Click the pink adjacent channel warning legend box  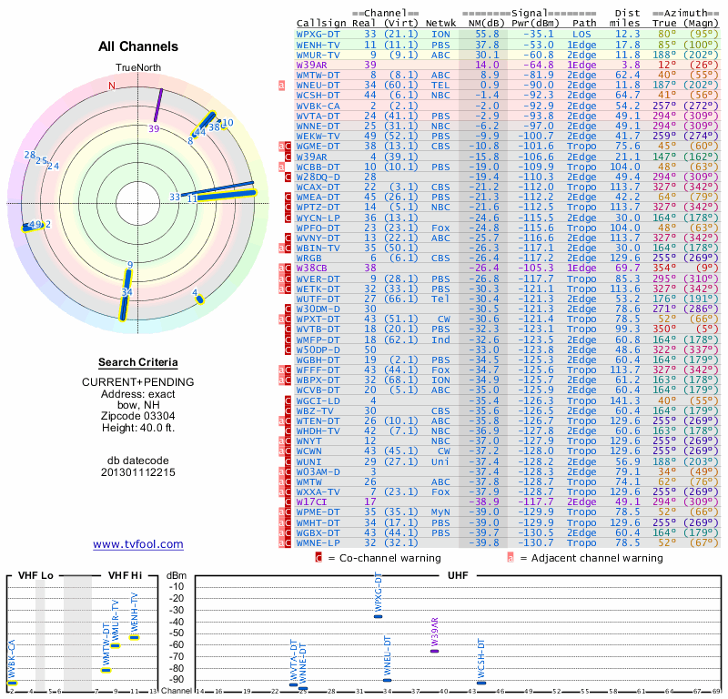coord(511,558)
